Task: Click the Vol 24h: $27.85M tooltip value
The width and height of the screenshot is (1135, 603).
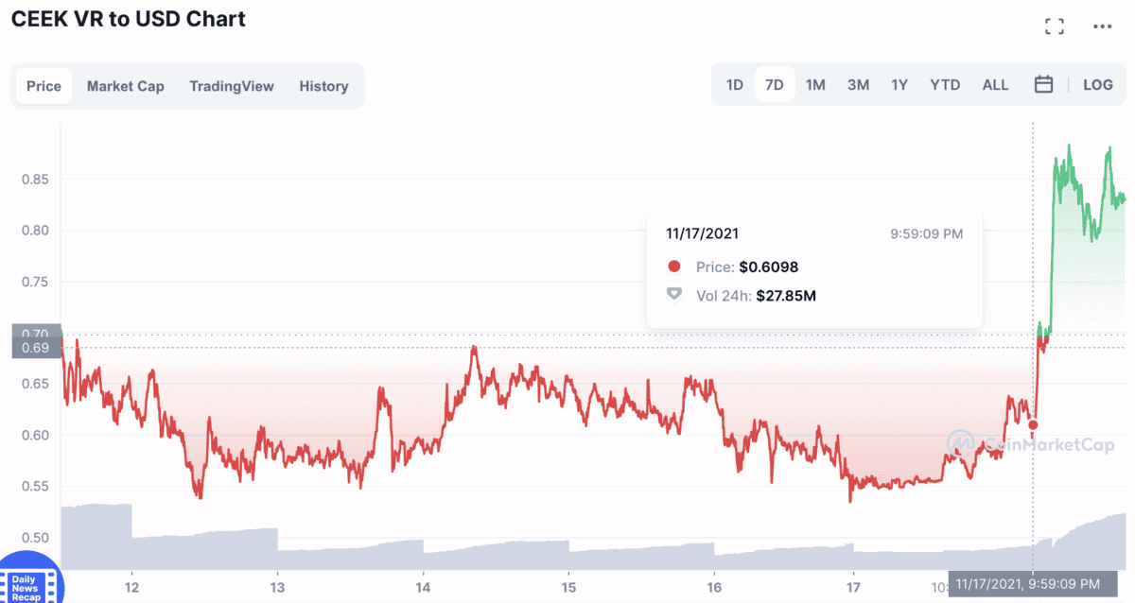Action: click(x=756, y=296)
